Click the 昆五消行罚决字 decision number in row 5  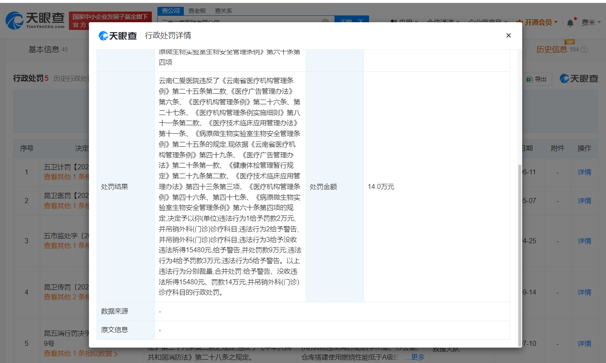tap(66, 338)
